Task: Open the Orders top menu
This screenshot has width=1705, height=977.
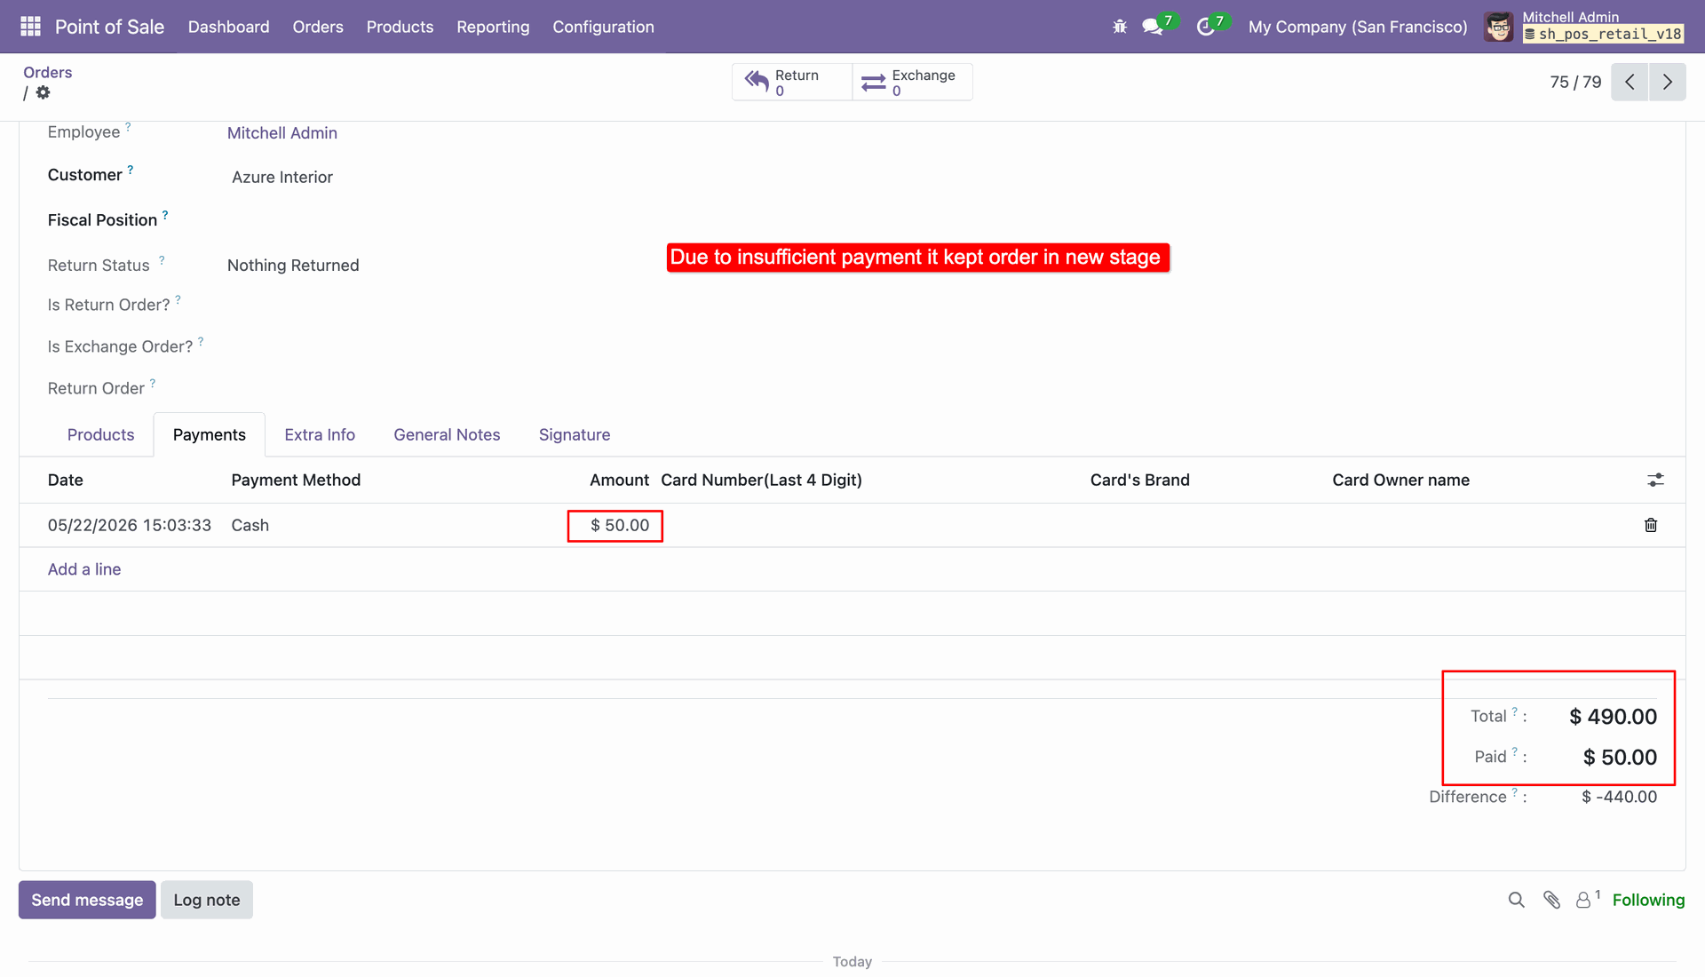Action: pyautogui.click(x=318, y=27)
